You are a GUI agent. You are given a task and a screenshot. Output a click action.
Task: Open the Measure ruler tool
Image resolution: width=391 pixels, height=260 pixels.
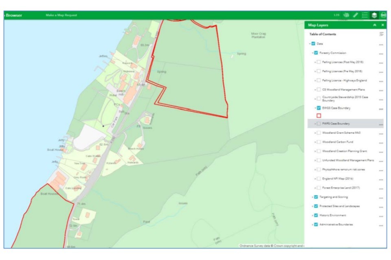pos(356,15)
